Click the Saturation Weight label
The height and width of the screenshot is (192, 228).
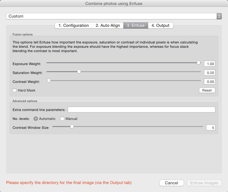(x=27, y=73)
